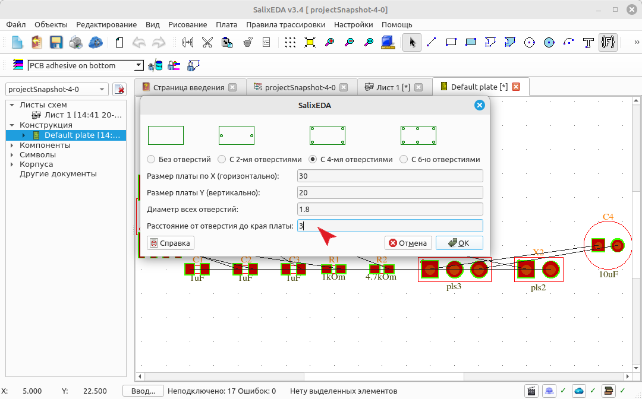Click the {F} field tool icon
Viewport: 642px width, 399px height.
click(x=608, y=42)
